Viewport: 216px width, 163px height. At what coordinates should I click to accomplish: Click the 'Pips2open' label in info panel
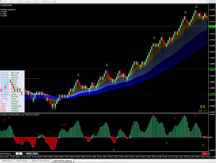(x=16, y=106)
